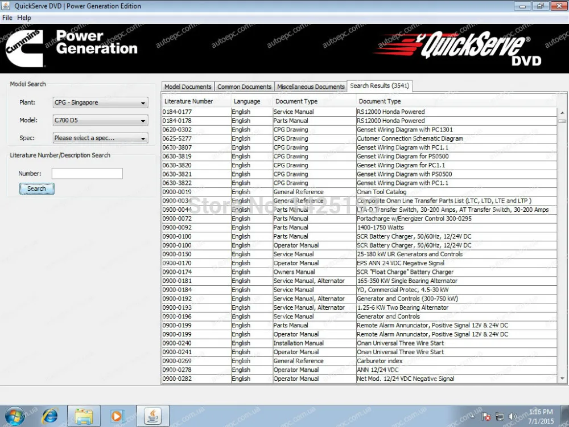Select EPS ANN 24 VDC Negative Signal

click(x=400, y=263)
